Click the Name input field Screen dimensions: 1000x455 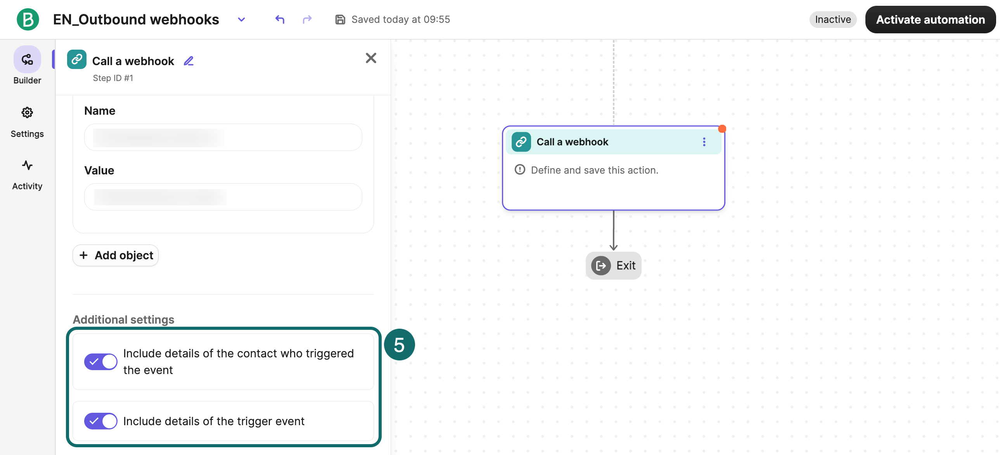pyautogui.click(x=223, y=137)
